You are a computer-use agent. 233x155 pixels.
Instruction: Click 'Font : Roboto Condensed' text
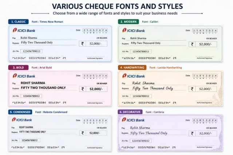pyautogui.click(x=51, y=112)
